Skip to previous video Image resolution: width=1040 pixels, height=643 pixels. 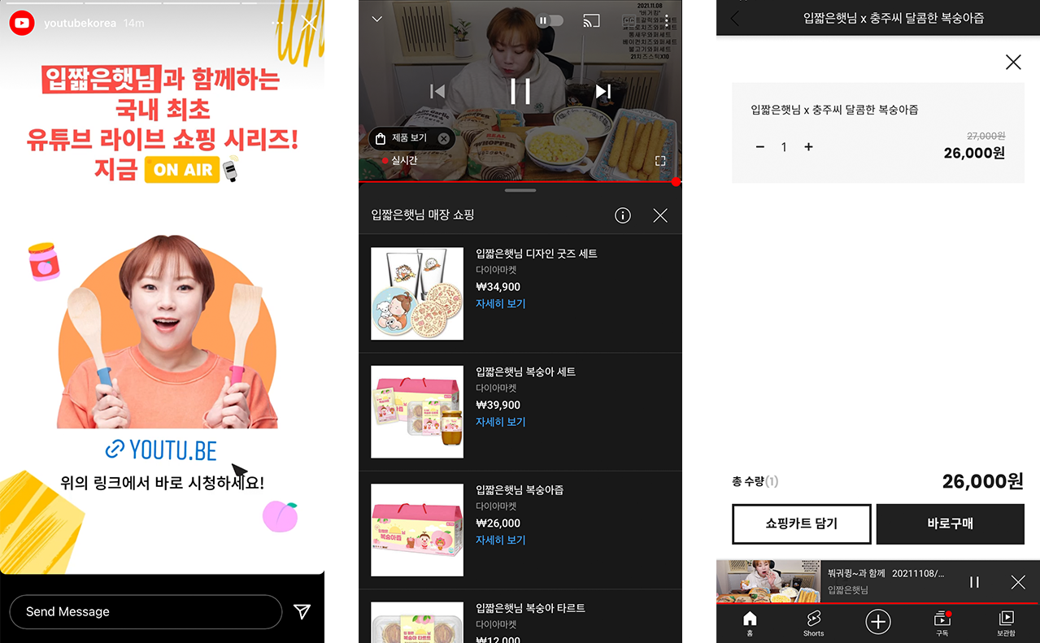click(437, 92)
